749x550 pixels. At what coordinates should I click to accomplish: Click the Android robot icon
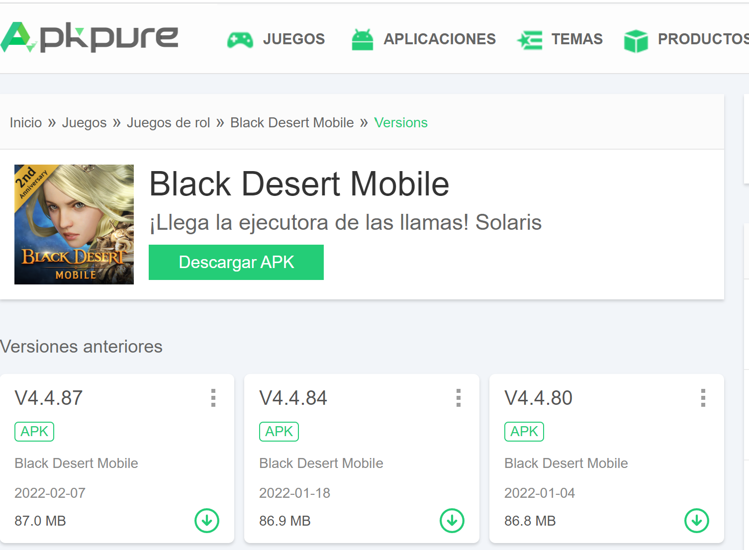tap(362, 40)
